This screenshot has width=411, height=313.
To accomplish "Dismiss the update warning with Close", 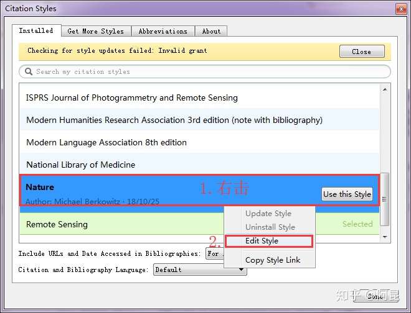I will click(362, 52).
